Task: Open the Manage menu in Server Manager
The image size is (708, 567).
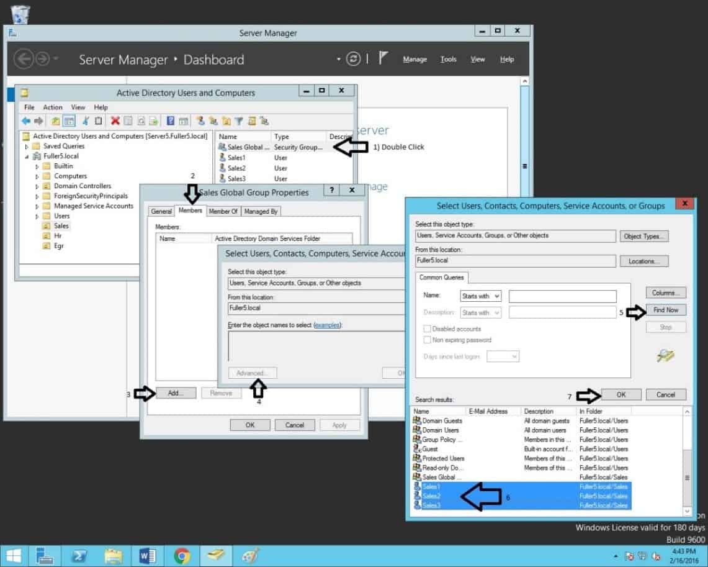Action: point(414,59)
